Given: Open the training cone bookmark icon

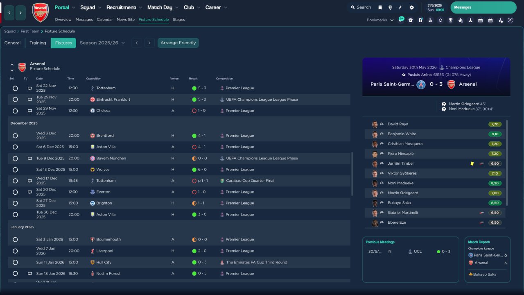Looking at the screenshot, I should (470, 20).
